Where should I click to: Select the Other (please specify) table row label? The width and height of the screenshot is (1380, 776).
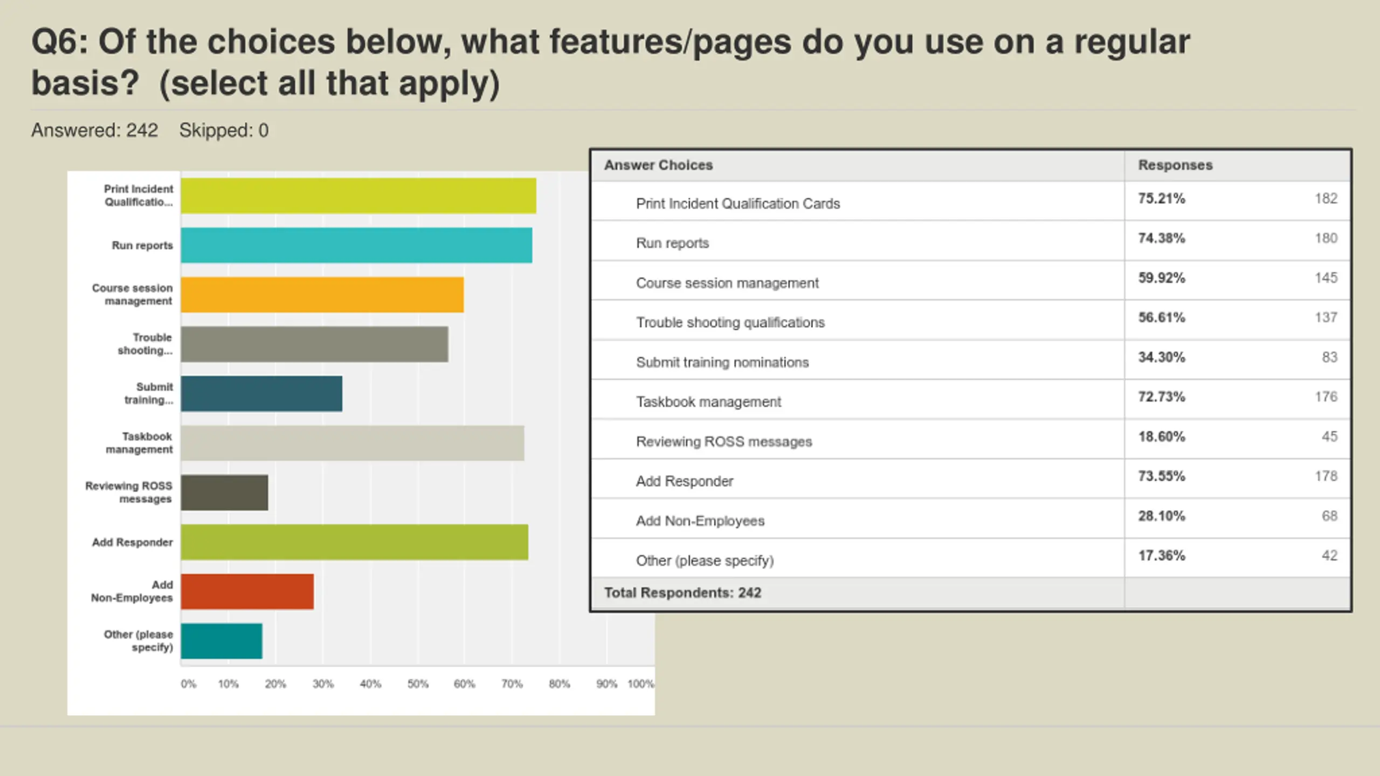click(705, 560)
